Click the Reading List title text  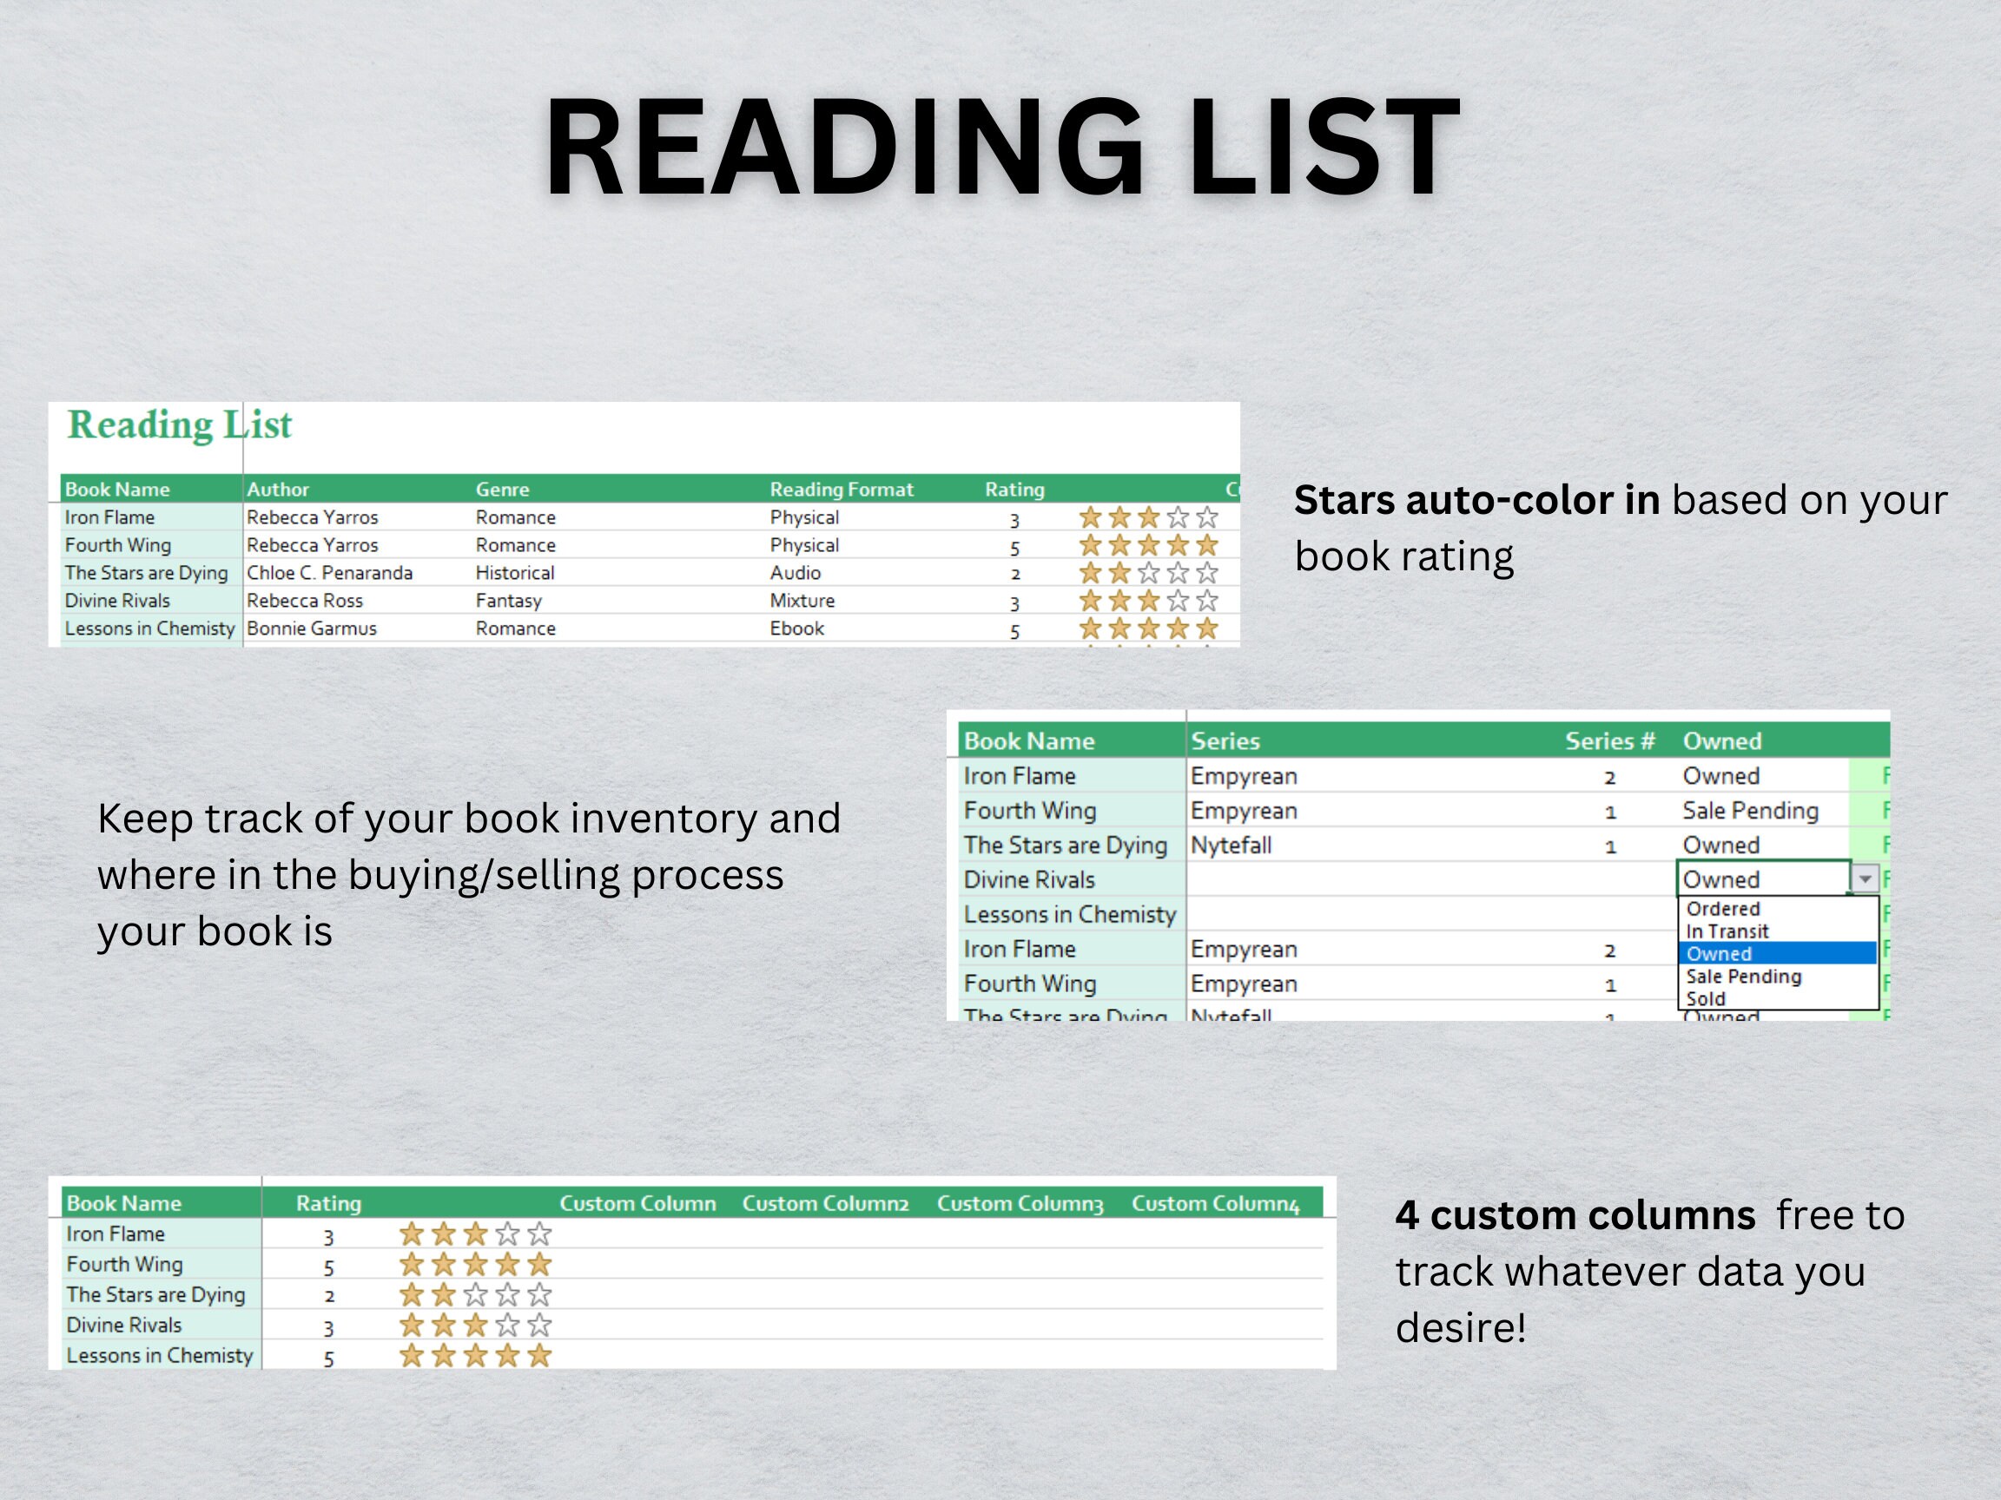pyautogui.click(x=178, y=425)
